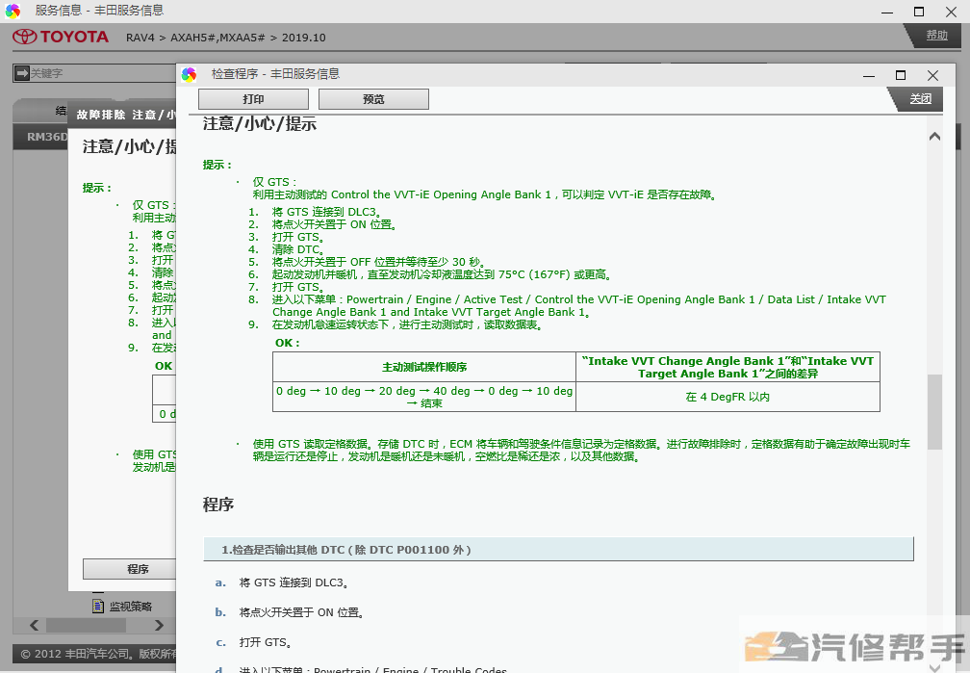The height and width of the screenshot is (673, 970).
Task: Open the 帮助 help link in main window
Action: pos(936,36)
